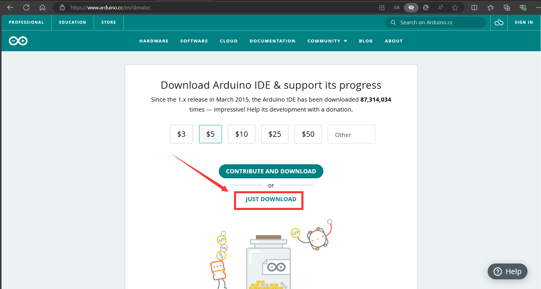This screenshot has height=289, width=541.
Task: Select the $3 donation amount
Action: pyautogui.click(x=181, y=134)
